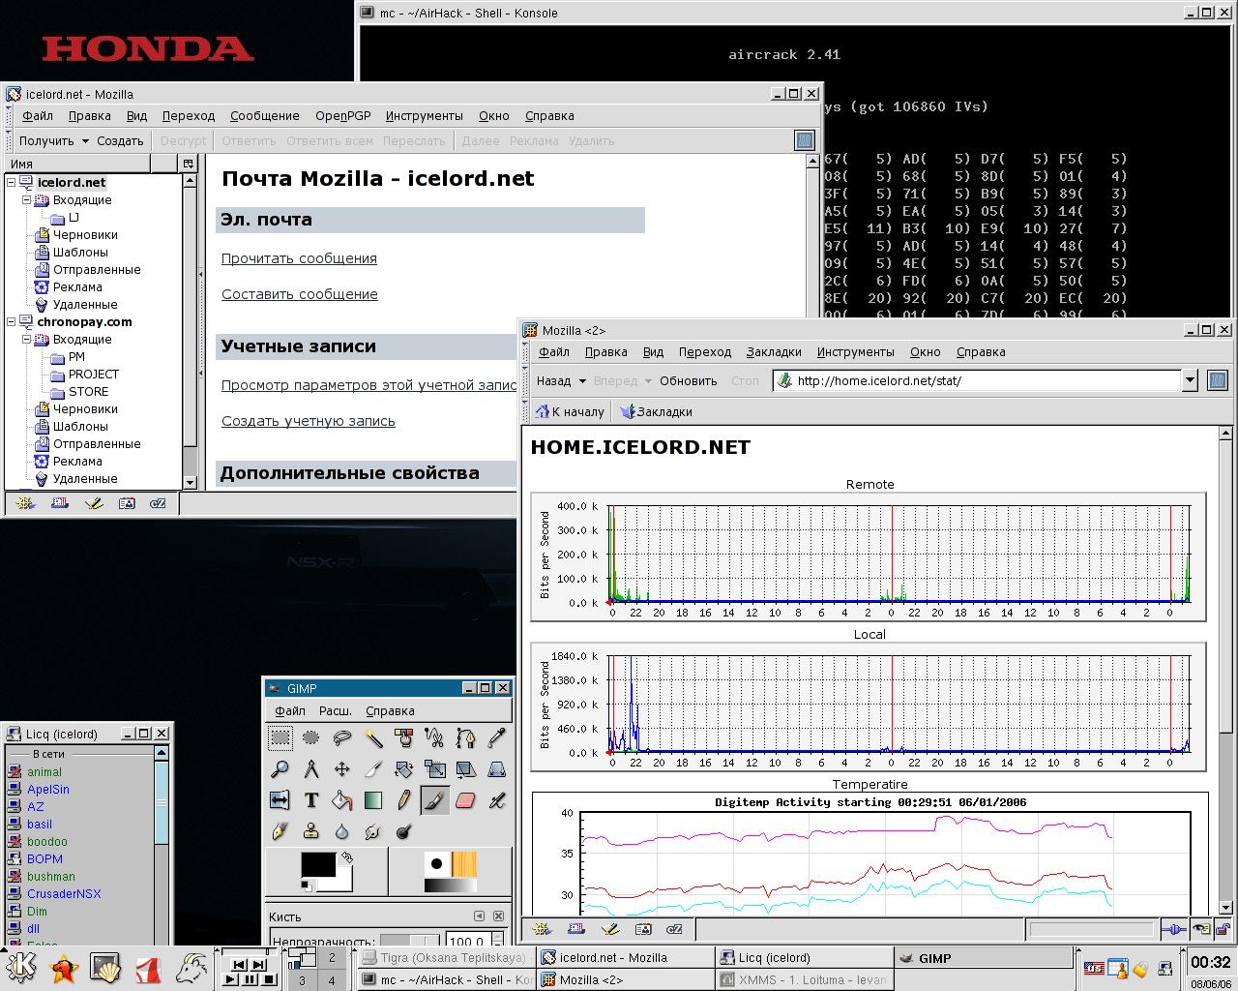Click the Прочитать сообщения link

(299, 258)
